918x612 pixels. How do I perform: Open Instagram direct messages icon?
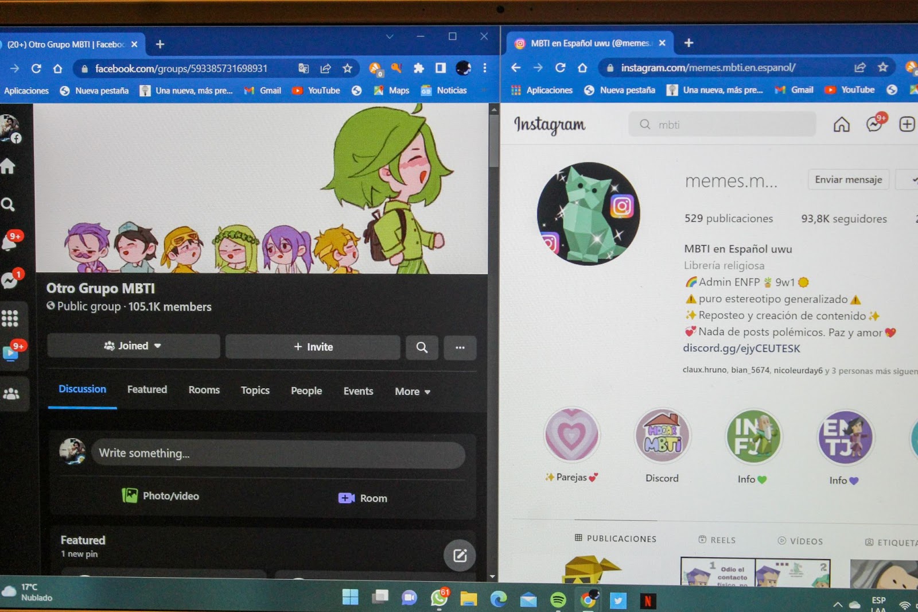coord(876,123)
